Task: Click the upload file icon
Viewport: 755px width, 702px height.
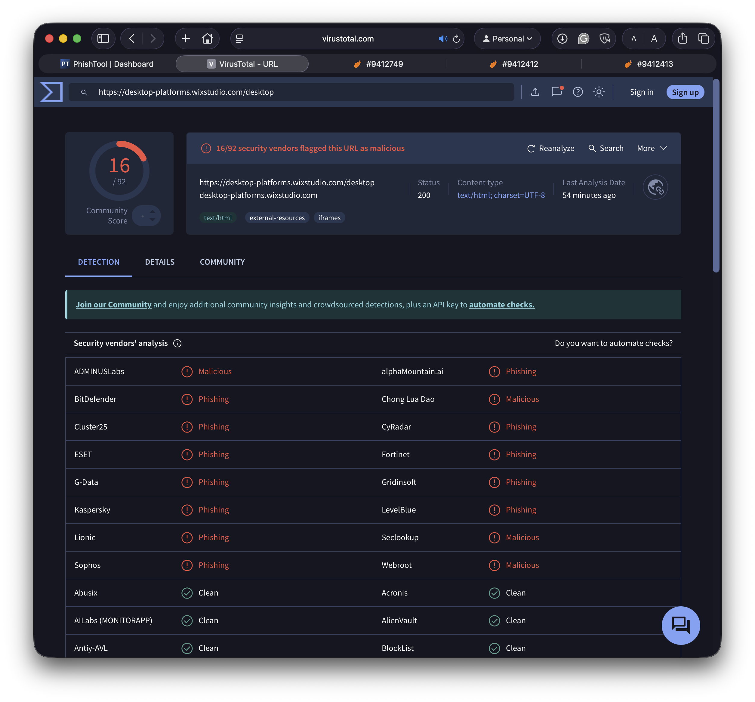Action: coord(535,92)
